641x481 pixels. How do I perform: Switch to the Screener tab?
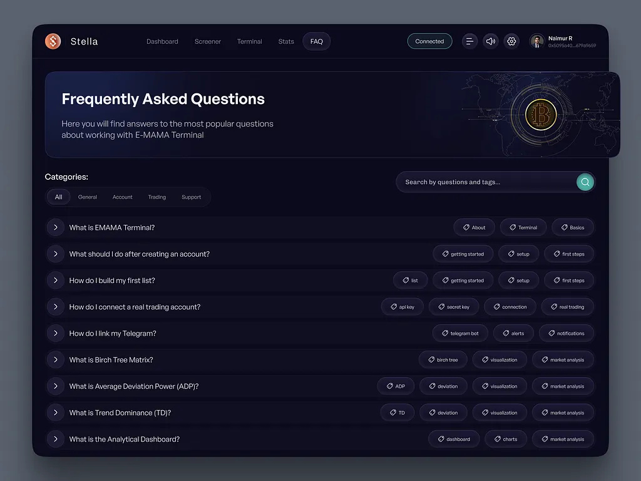click(208, 41)
